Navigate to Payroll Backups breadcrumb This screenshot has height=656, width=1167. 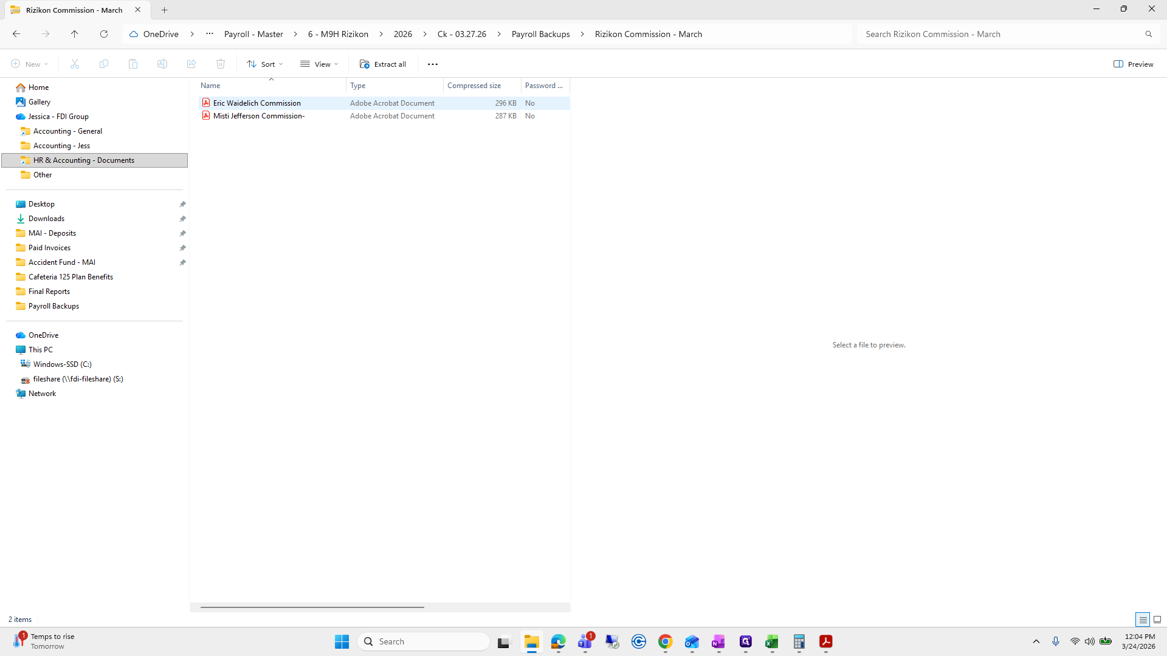(540, 34)
